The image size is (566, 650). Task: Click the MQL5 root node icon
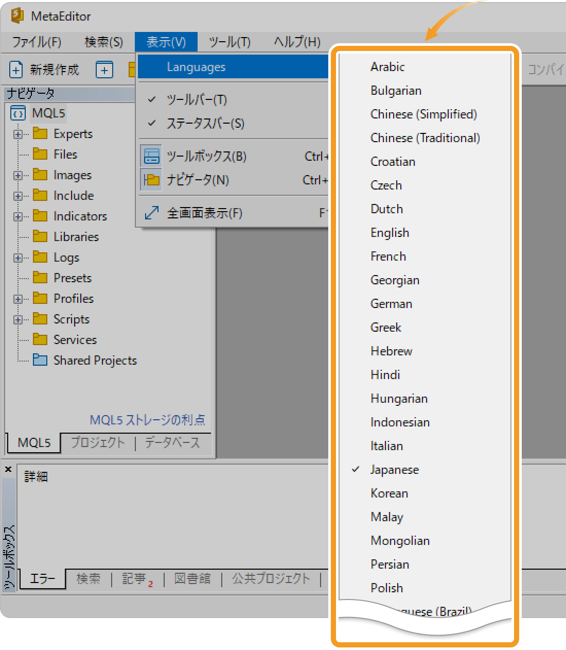pyautogui.click(x=18, y=113)
